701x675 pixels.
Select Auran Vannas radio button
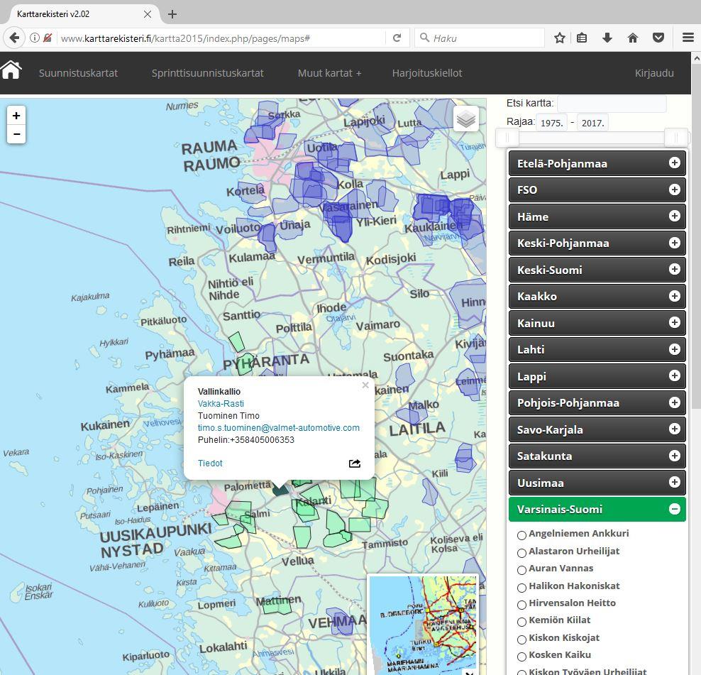point(522,570)
